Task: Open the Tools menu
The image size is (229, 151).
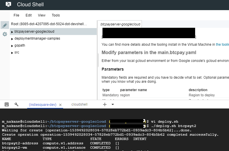Action: click(56, 15)
